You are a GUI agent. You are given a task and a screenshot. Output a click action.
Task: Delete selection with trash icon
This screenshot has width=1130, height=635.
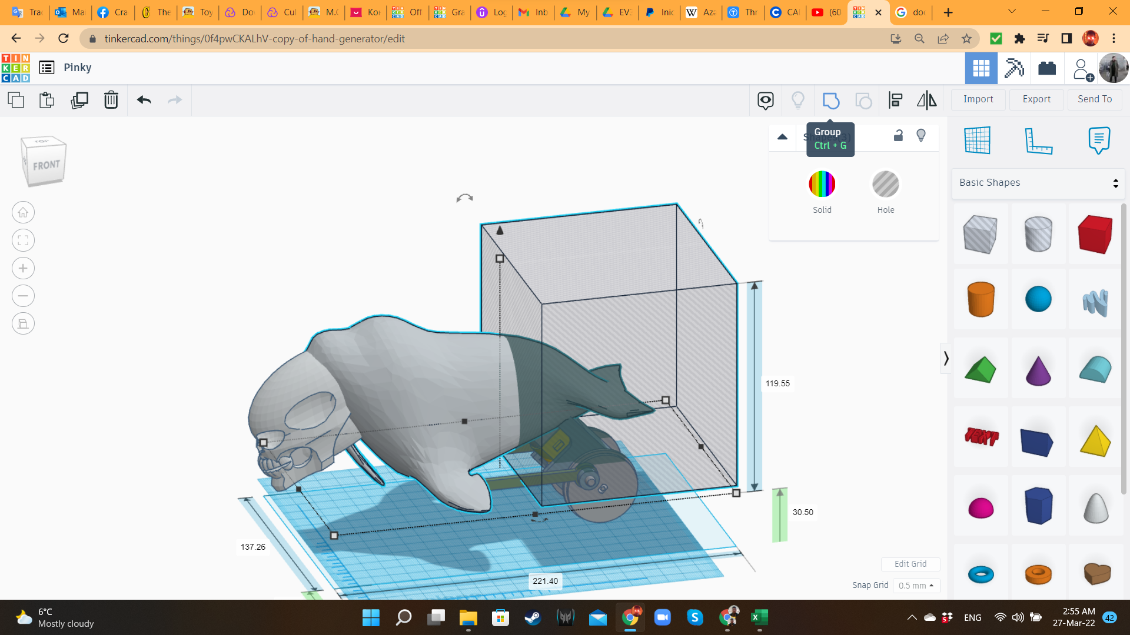[x=111, y=101]
